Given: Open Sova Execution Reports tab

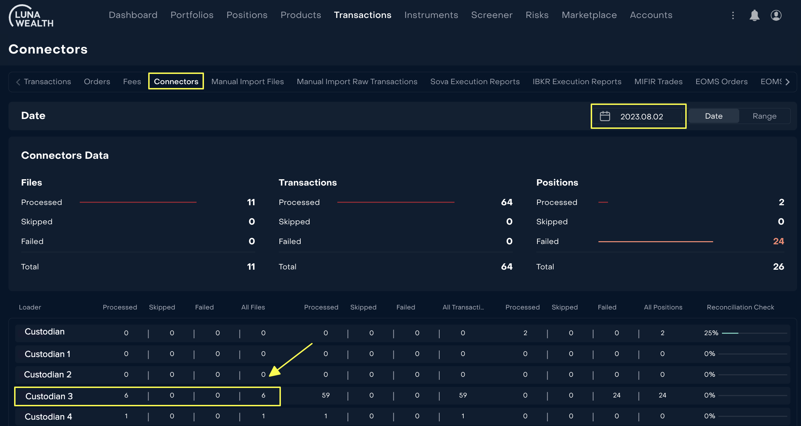Looking at the screenshot, I should (x=475, y=82).
